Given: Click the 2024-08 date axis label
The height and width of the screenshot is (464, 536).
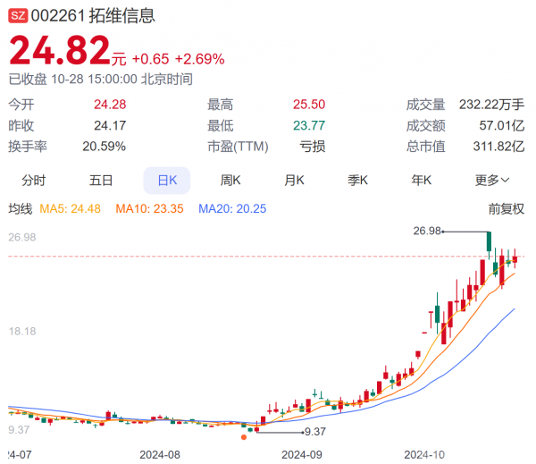Looking at the screenshot, I should point(160,455).
